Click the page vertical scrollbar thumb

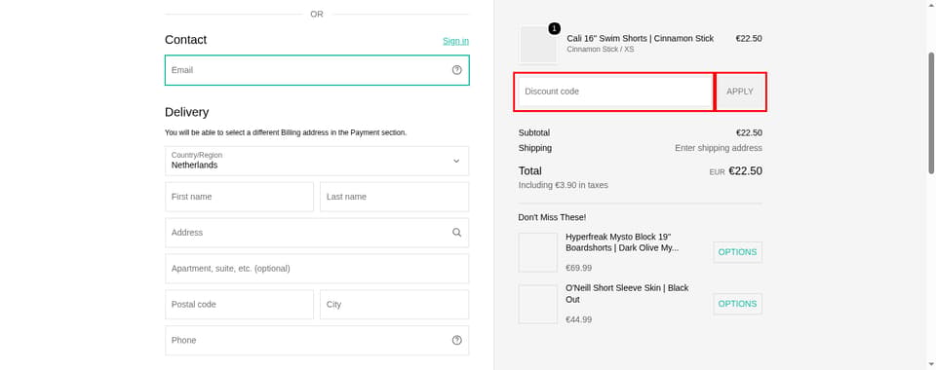coord(931,113)
